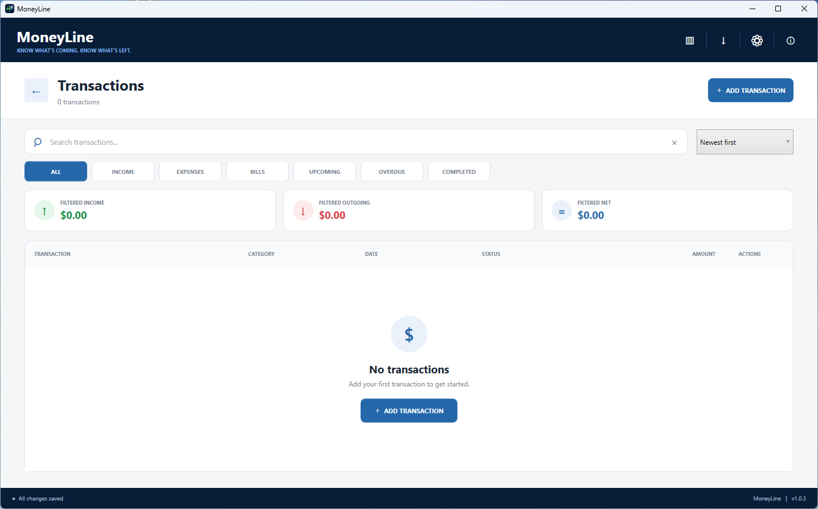Open the info icon in header
Screen dimensions: 818x509
791,40
